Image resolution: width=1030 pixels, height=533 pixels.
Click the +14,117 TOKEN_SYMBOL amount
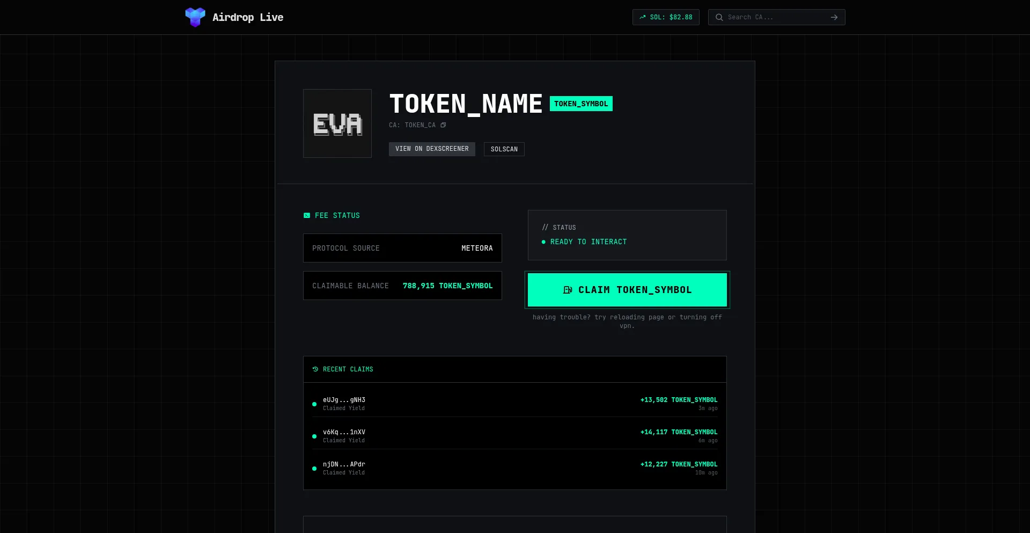coord(679,432)
